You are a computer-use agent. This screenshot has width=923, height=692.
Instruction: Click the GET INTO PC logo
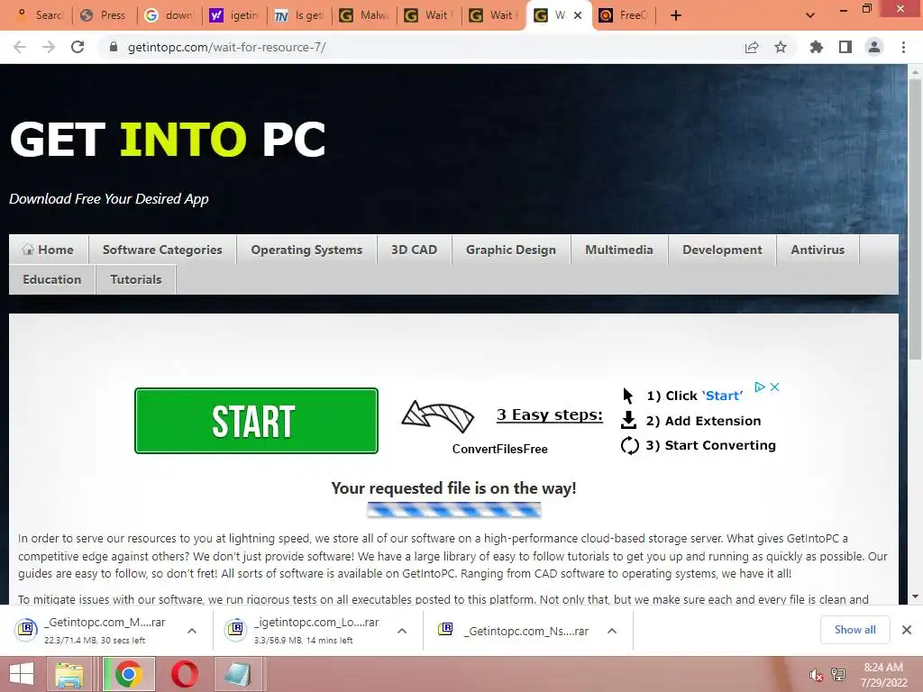168,140
